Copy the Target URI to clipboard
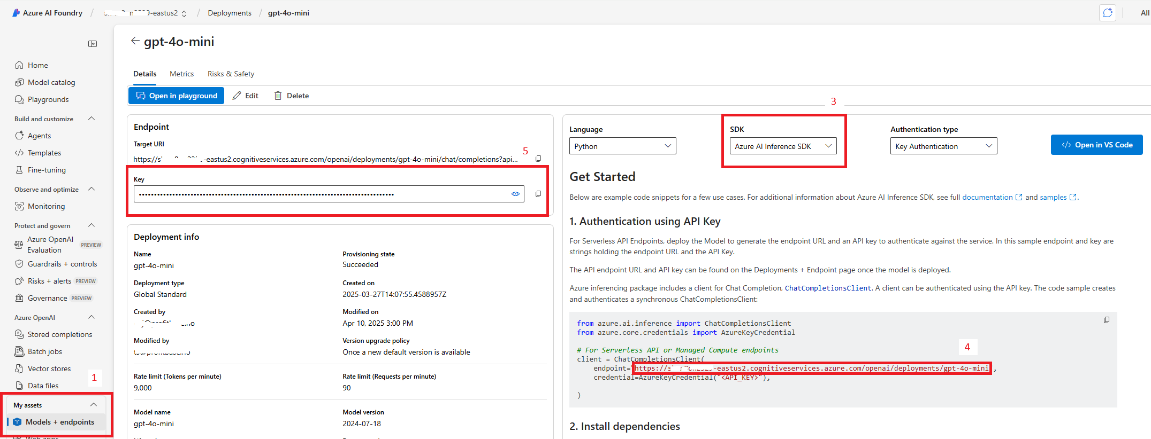1151x439 pixels. (x=538, y=159)
